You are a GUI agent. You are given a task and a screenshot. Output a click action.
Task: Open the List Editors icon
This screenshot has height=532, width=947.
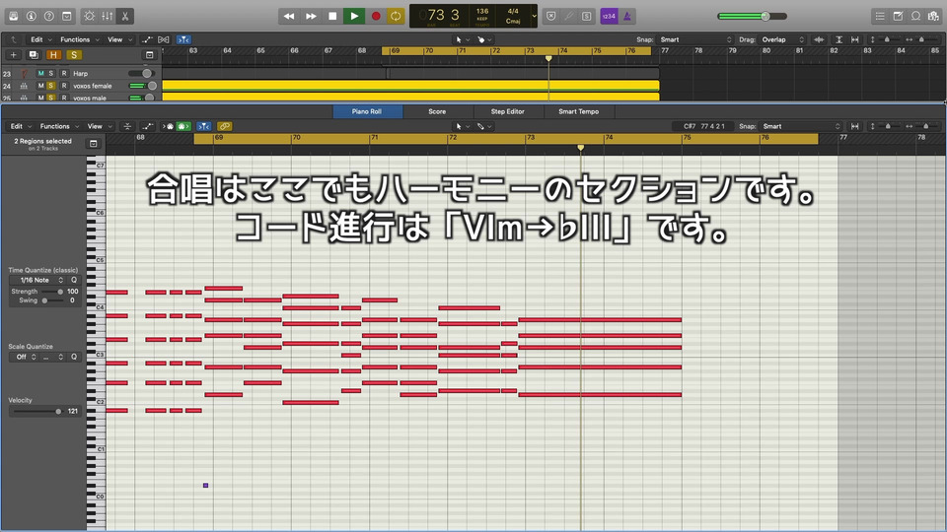(880, 16)
